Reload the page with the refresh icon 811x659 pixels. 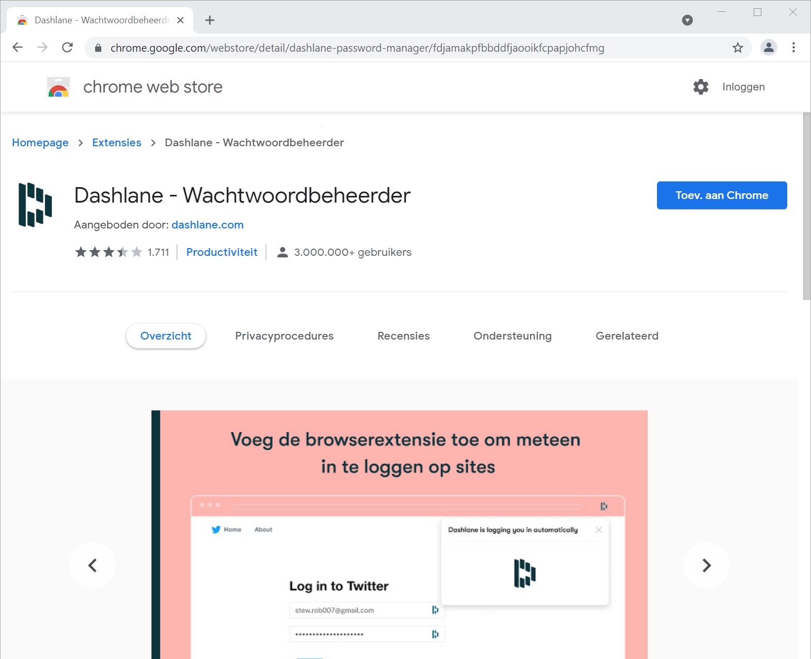(x=67, y=48)
